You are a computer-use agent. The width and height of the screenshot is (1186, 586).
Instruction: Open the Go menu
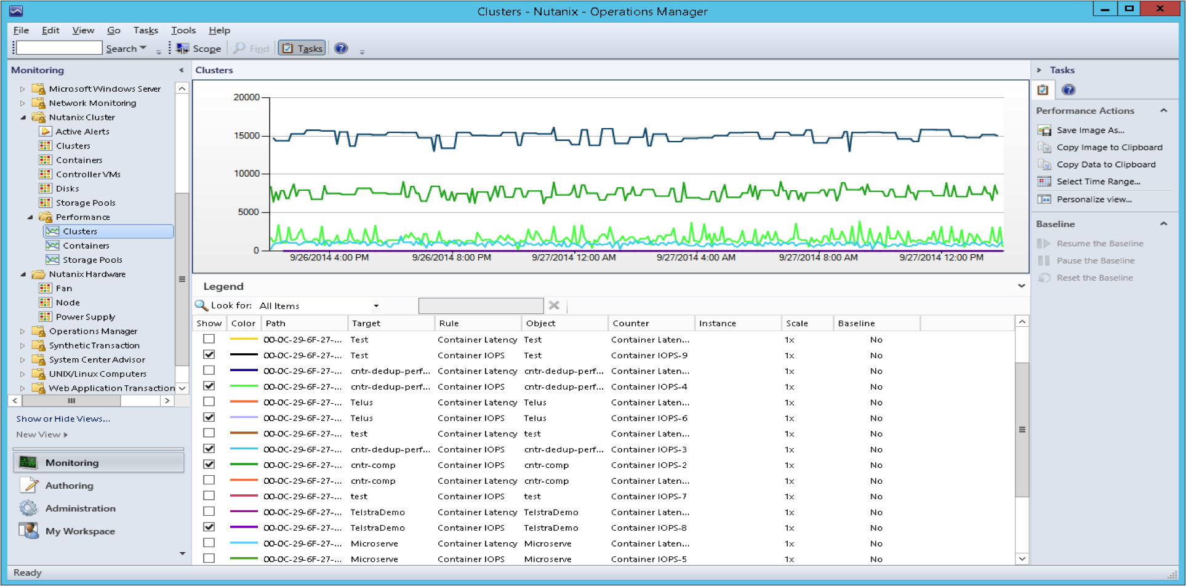click(113, 30)
